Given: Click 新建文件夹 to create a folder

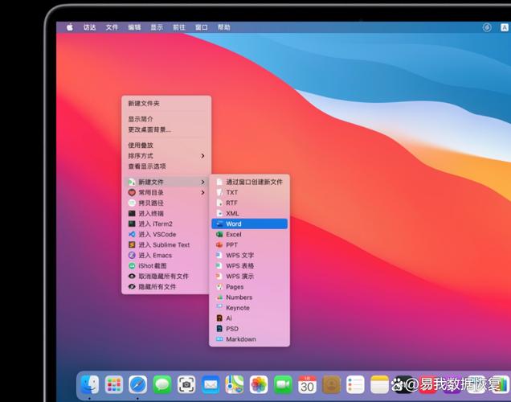Looking at the screenshot, I should (144, 104).
